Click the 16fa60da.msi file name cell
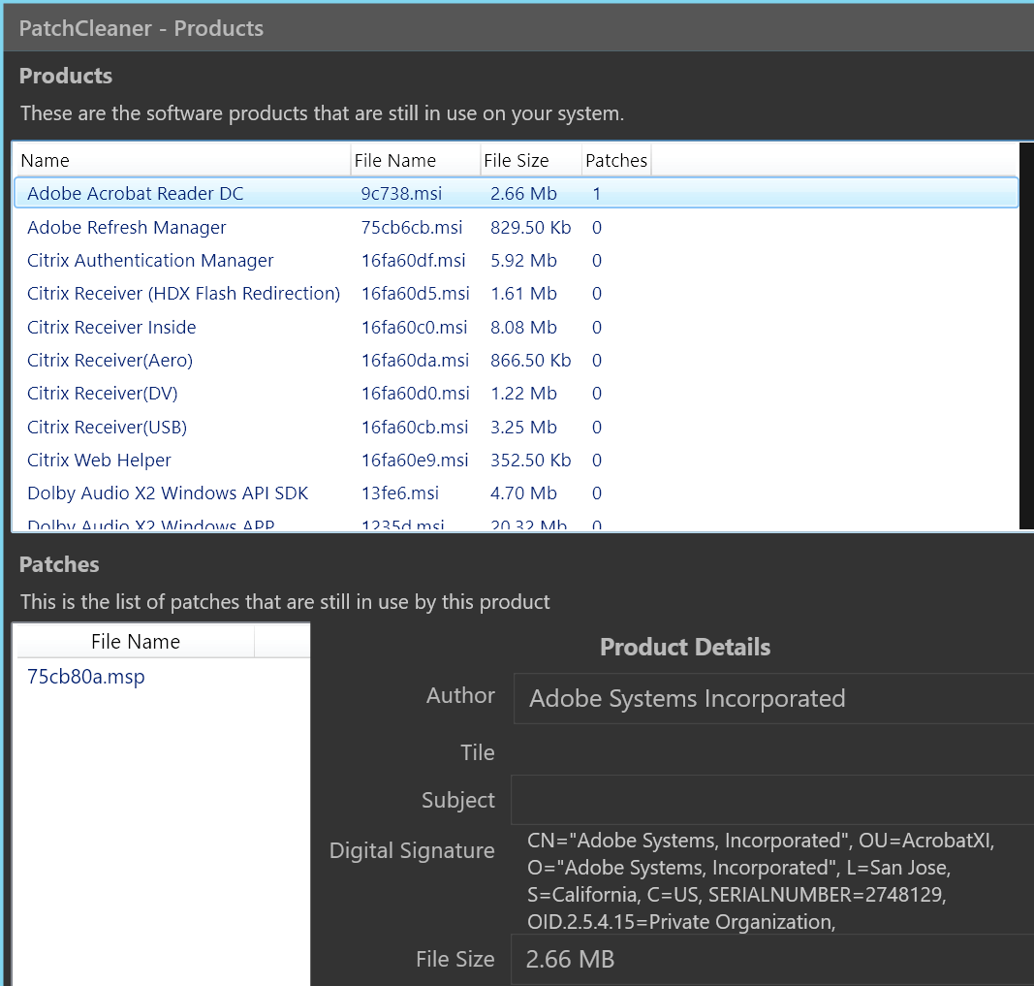 pos(415,360)
